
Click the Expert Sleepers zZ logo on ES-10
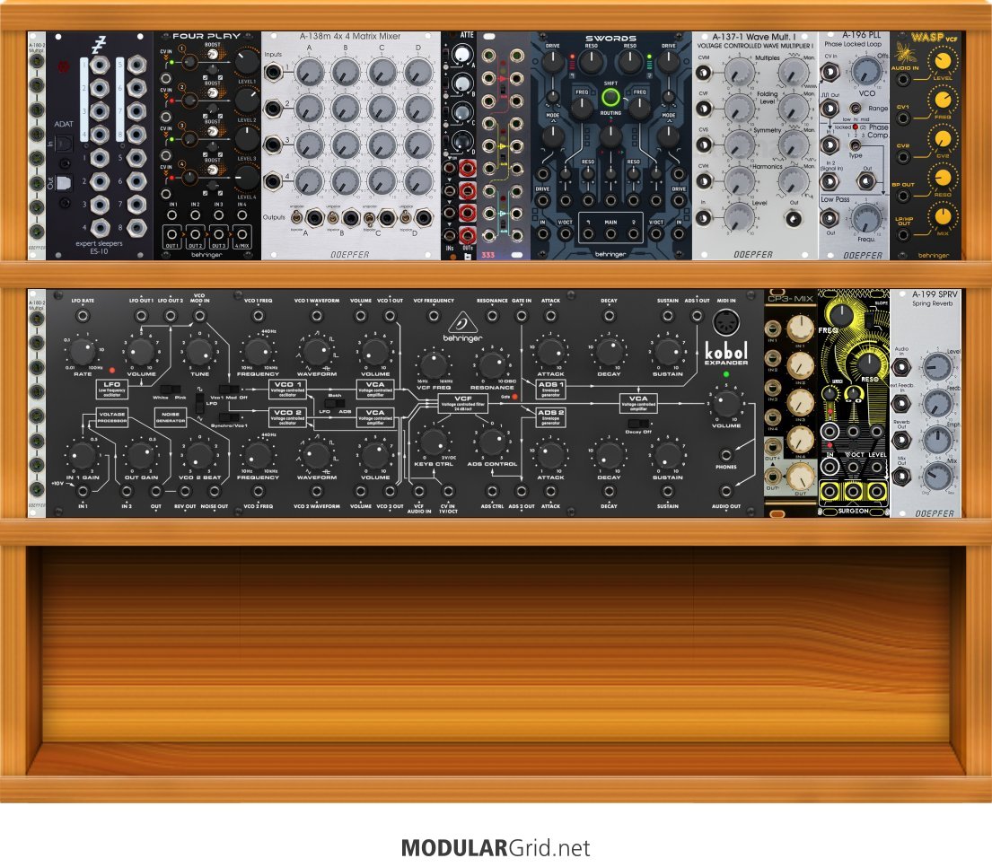[99, 45]
